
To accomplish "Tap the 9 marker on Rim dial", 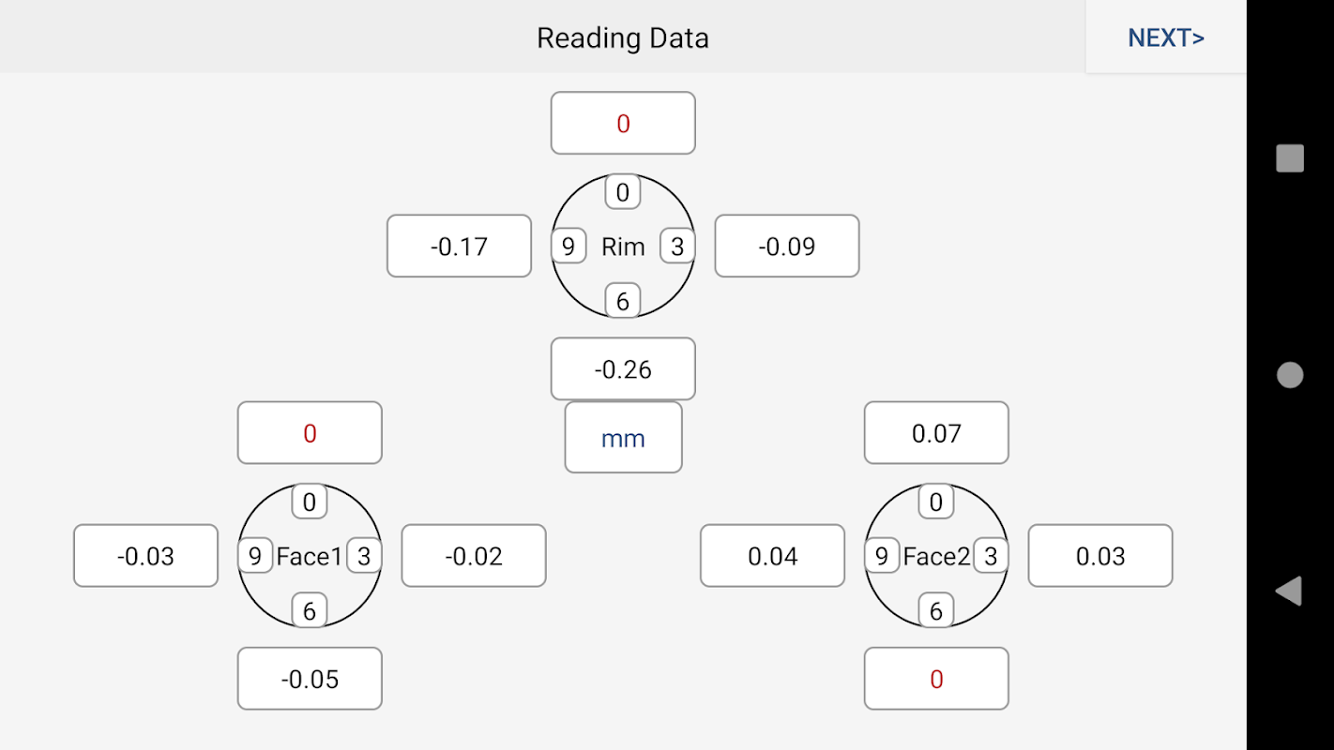I will [x=568, y=247].
